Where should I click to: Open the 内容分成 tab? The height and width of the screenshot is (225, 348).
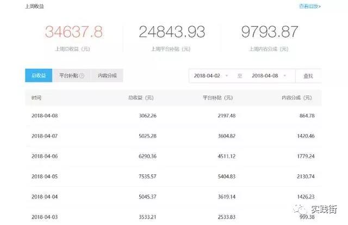(107, 76)
